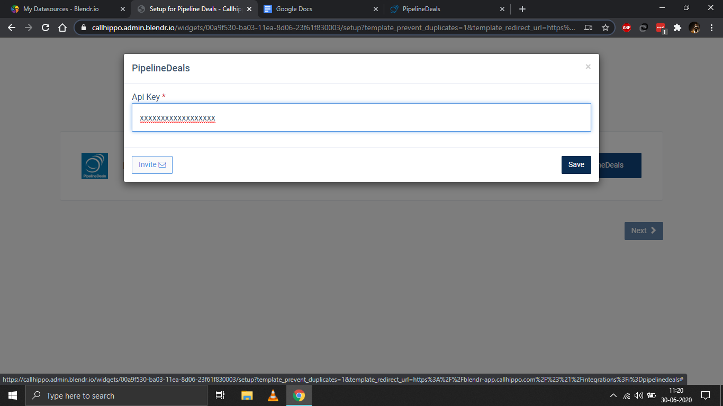Click the PipelineDeals logo thumbnail

pos(95,166)
